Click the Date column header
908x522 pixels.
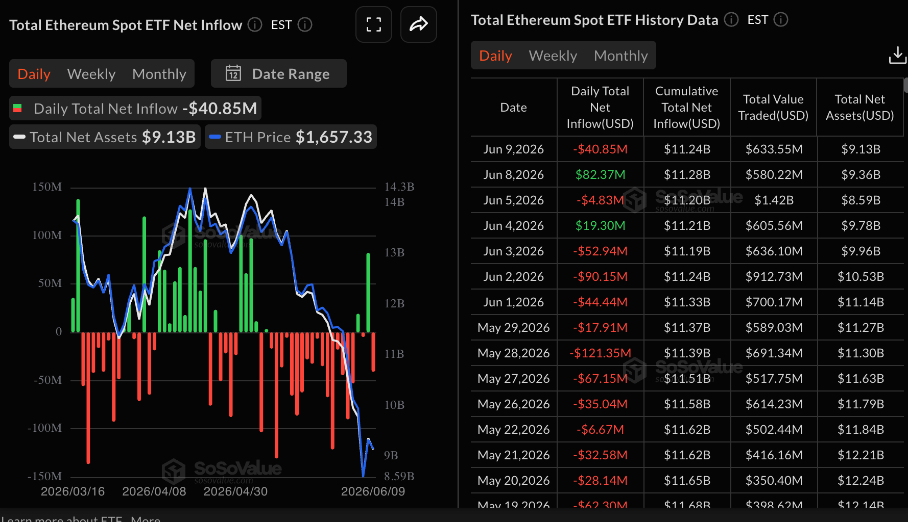513,107
